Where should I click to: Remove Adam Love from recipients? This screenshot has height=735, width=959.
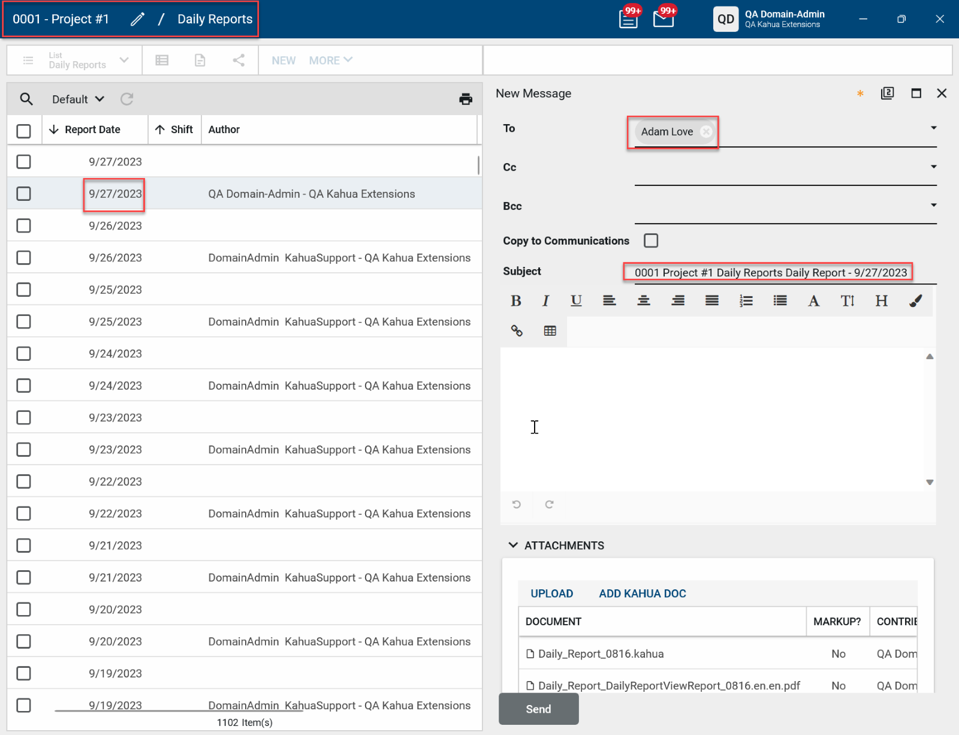pyautogui.click(x=707, y=132)
